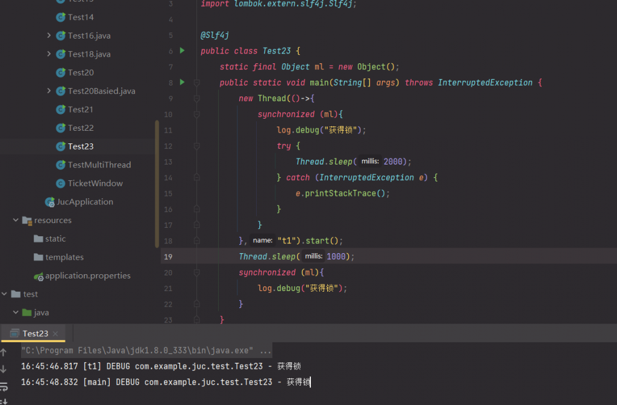Toggle soft-wrap icon in Run console

[x=4, y=386]
